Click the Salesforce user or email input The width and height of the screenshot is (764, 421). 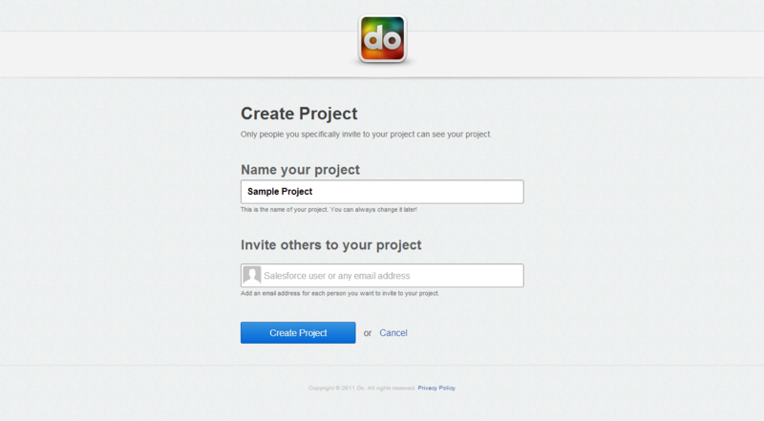(382, 275)
